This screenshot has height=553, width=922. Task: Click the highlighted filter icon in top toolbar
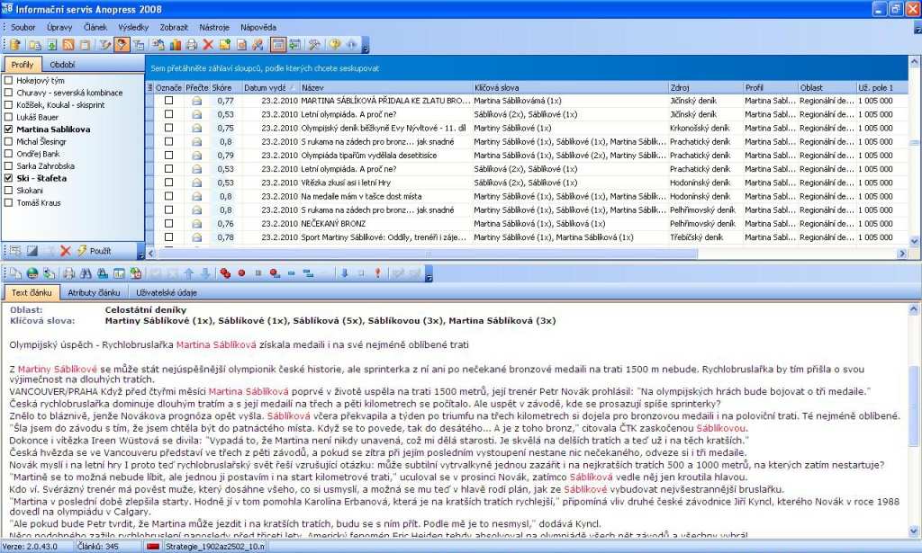[x=122, y=45]
